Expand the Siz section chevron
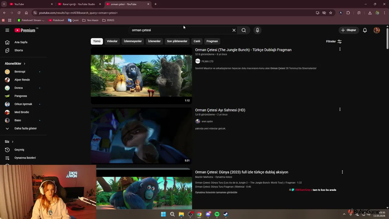Screen dimensions: 389x219 pos(12,142)
